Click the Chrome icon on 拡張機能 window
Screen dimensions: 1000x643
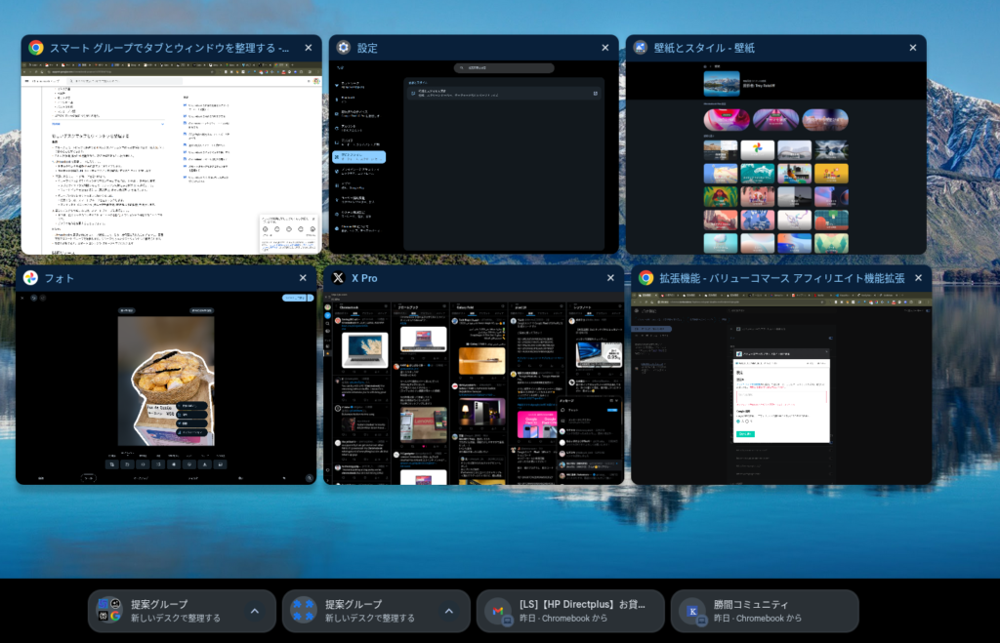pyautogui.click(x=646, y=278)
